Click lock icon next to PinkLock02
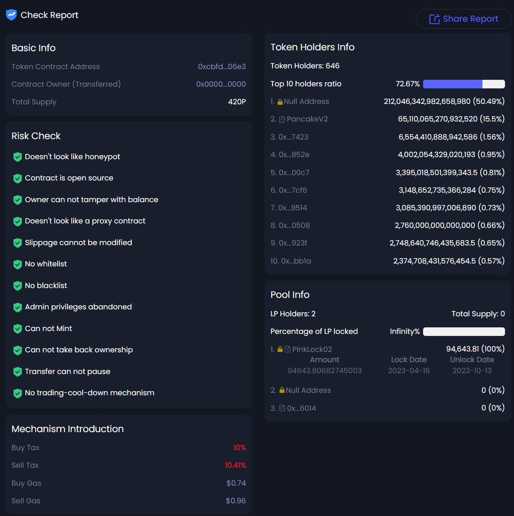Screen dimensions: 514x516 coord(280,349)
